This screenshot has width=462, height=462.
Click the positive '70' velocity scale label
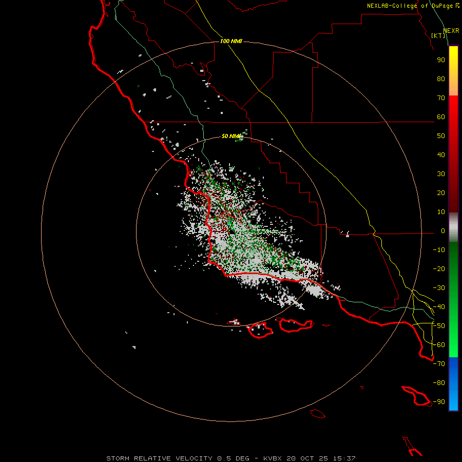click(441, 98)
